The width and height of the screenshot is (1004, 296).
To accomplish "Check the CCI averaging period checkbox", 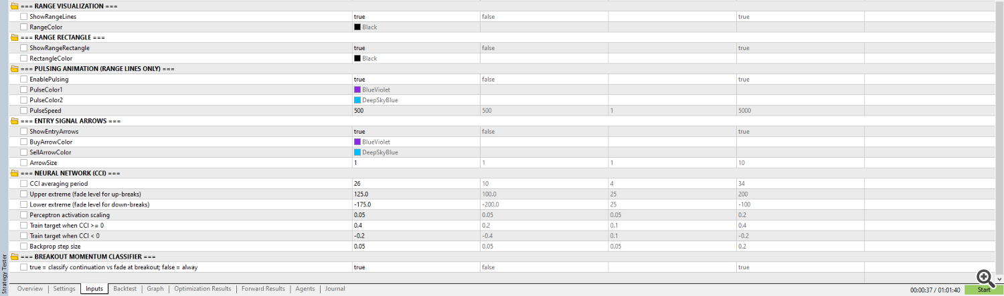I will coord(24,183).
